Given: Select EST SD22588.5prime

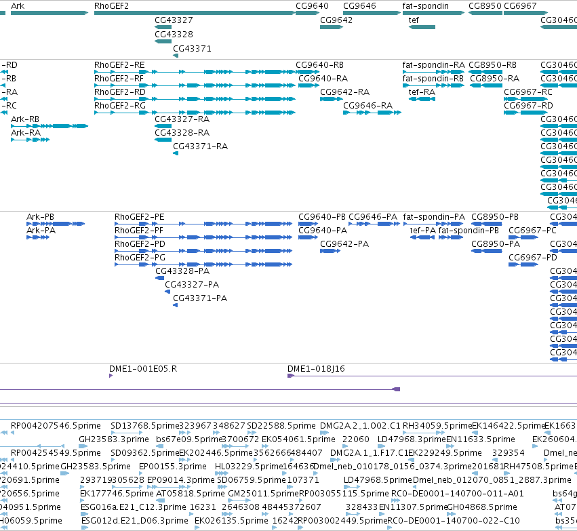Looking at the screenshot, I should 252,433.
